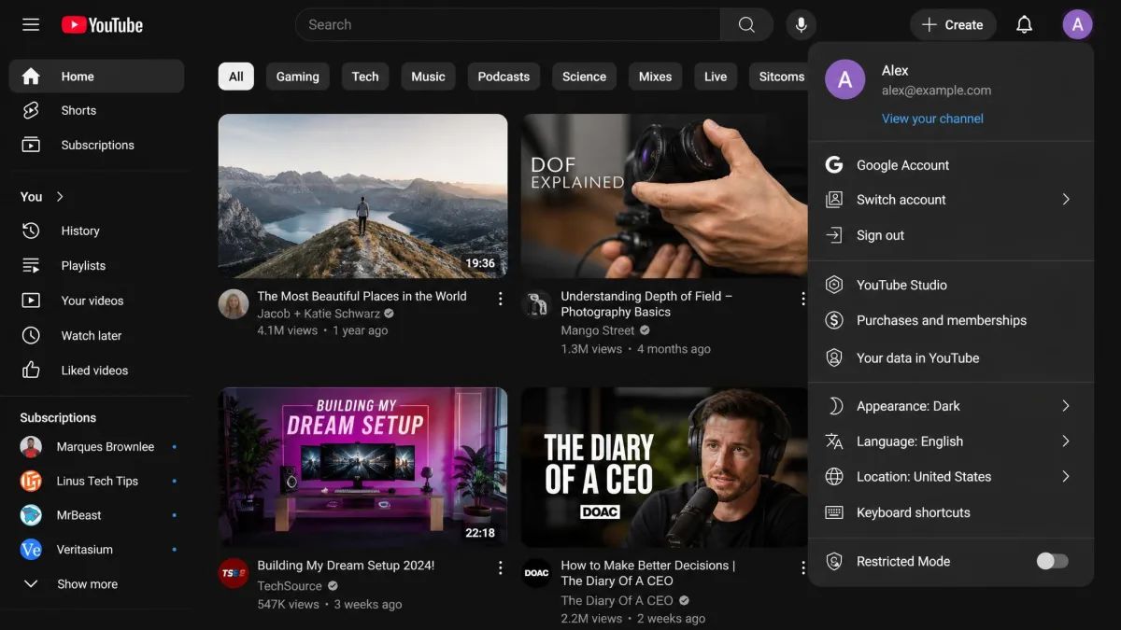Play The Diary Of A CEO thumbnail
The image size is (1121, 630).
664,468
